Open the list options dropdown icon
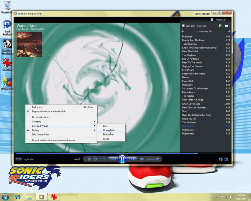Viewport: 251px width, 201px height. click(x=220, y=26)
